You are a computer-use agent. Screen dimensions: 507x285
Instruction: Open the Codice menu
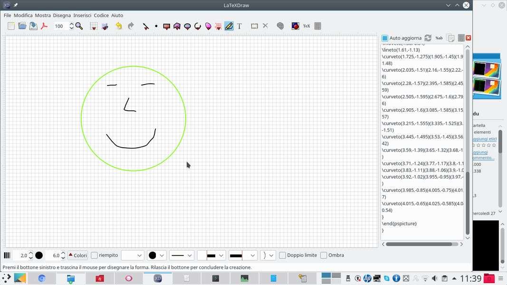[x=101, y=15]
